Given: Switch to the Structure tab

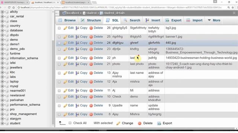Looking at the screenshot, I should [x=91, y=20].
